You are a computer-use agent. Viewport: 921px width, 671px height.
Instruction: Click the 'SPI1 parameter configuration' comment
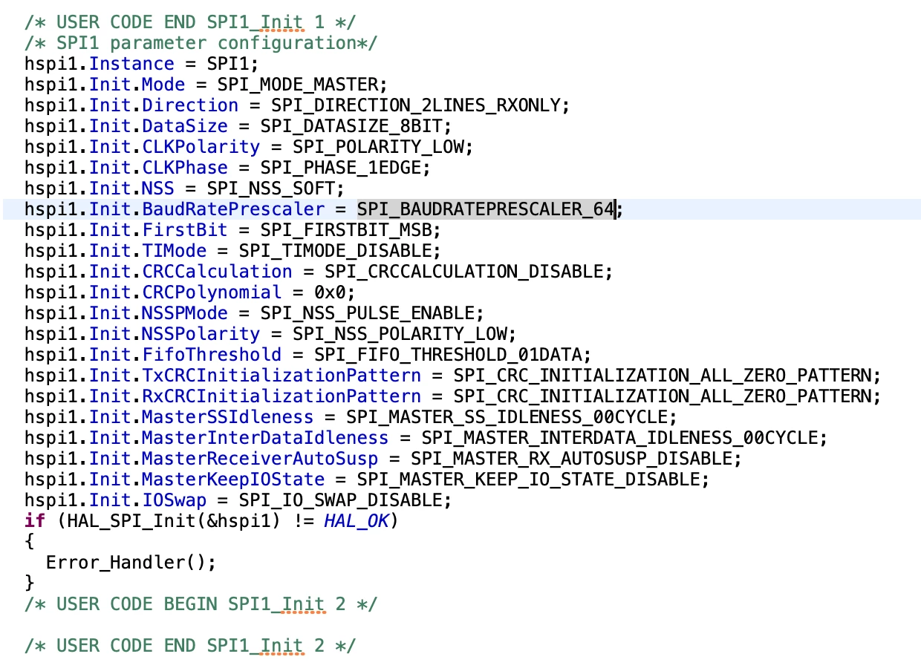(x=201, y=43)
